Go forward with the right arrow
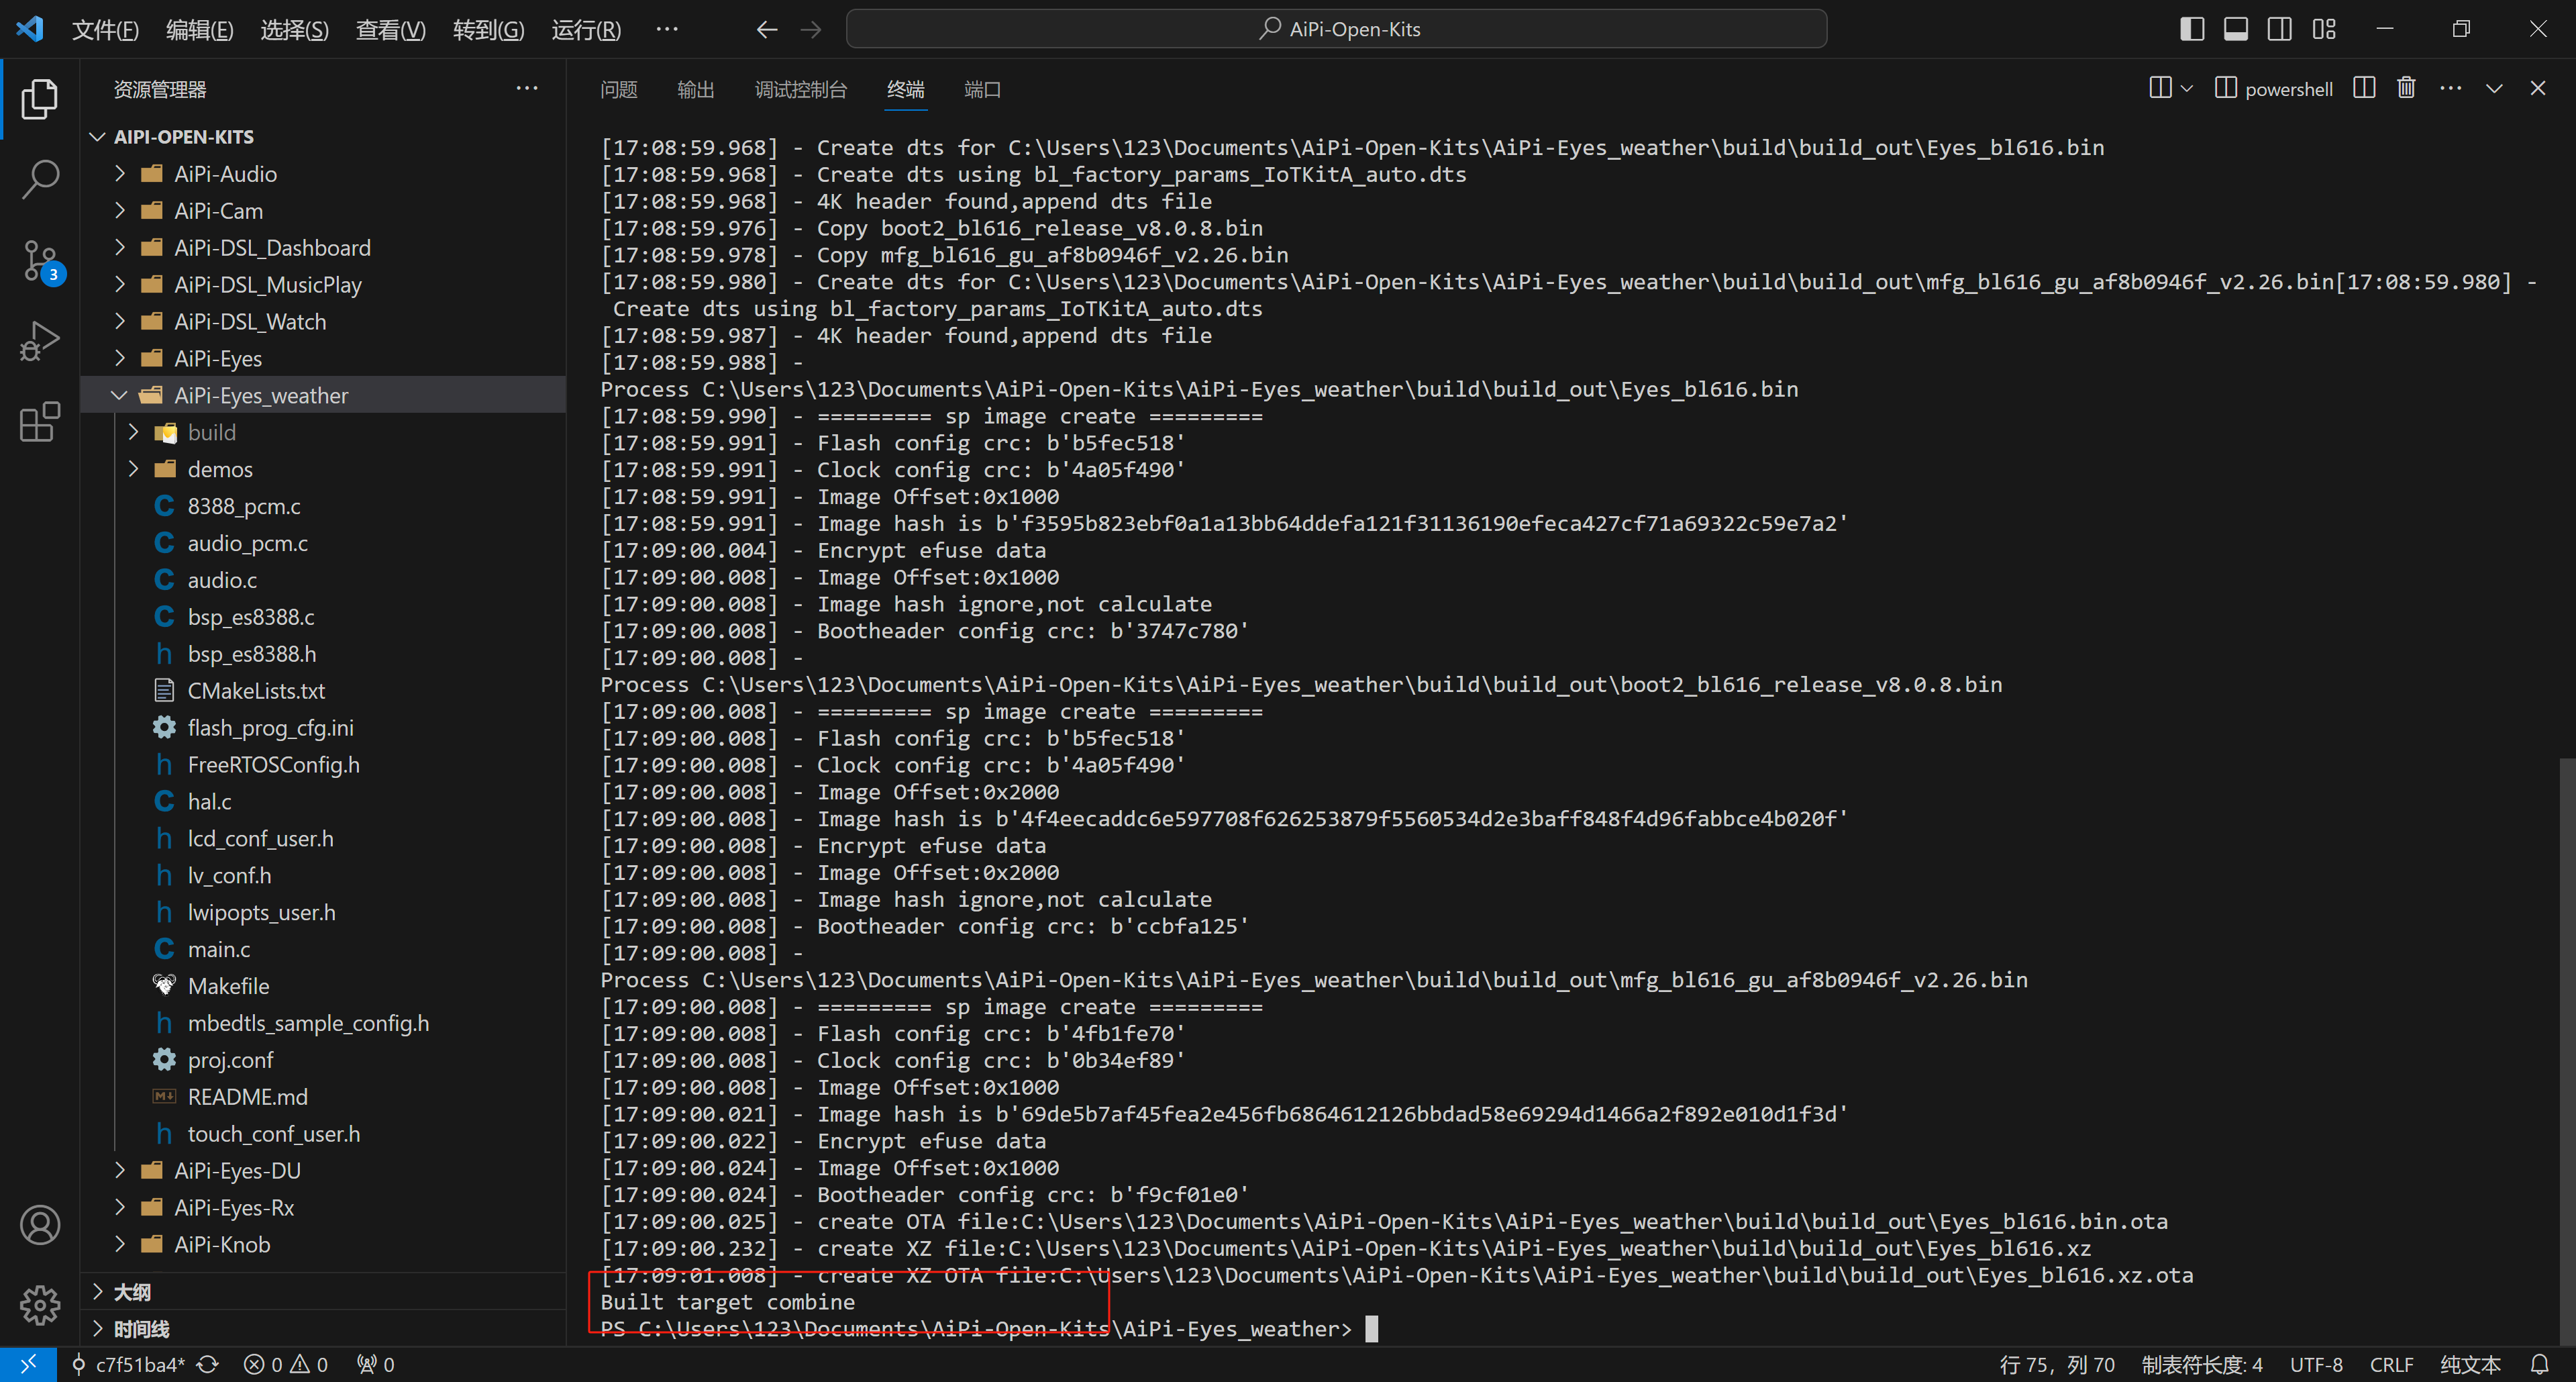Viewport: 2576px width, 1382px height. pyautogui.click(x=811, y=29)
